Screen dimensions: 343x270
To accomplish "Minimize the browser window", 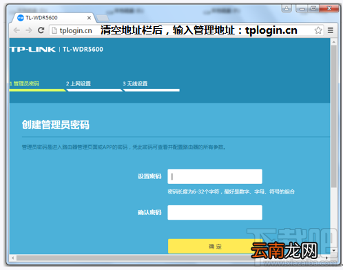I will tap(302, 8).
